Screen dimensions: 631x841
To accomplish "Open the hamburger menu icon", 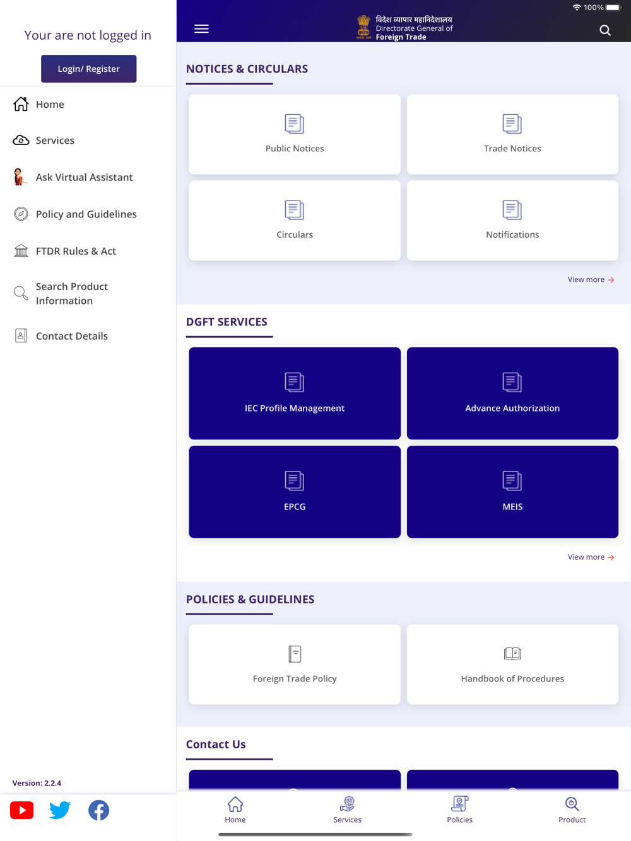I will pos(201,29).
